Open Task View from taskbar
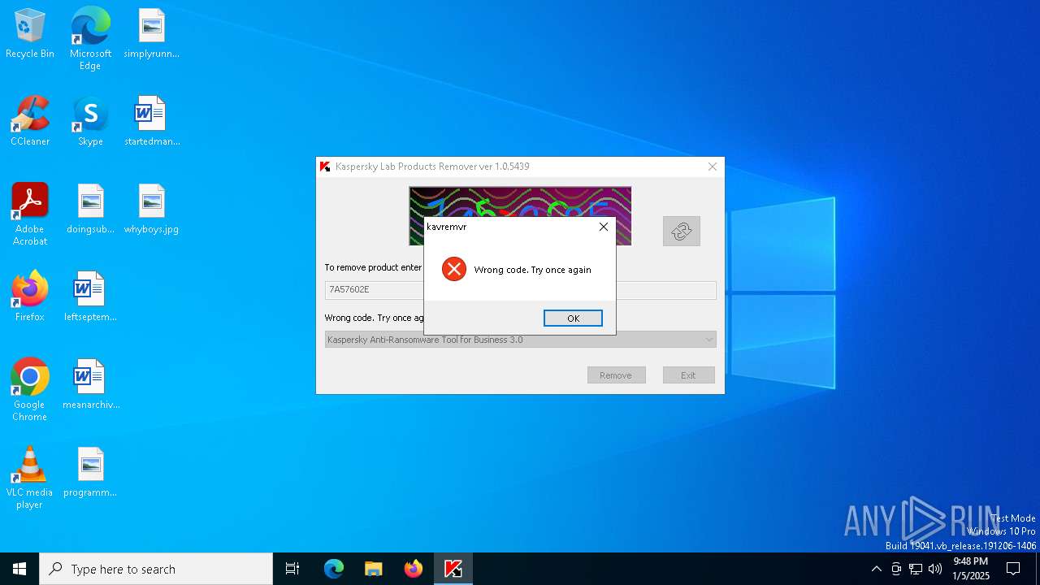The image size is (1040, 585). point(292,569)
